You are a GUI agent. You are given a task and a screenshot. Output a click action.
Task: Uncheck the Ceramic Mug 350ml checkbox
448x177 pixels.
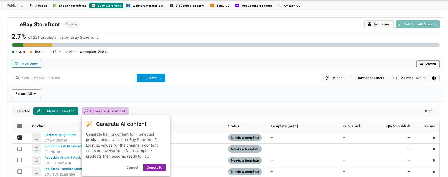pos(20,137)
